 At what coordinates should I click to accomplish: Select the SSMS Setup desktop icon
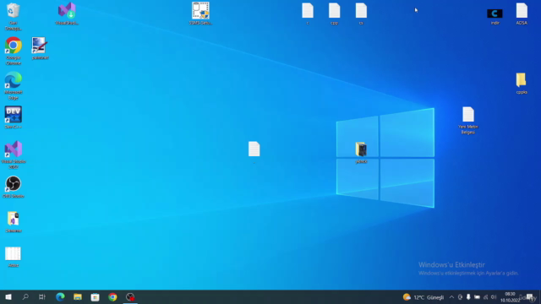[200, 14]
